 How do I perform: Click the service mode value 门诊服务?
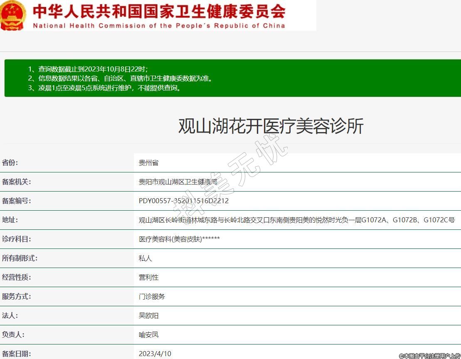pyautogui.click(x=152, y=297)
